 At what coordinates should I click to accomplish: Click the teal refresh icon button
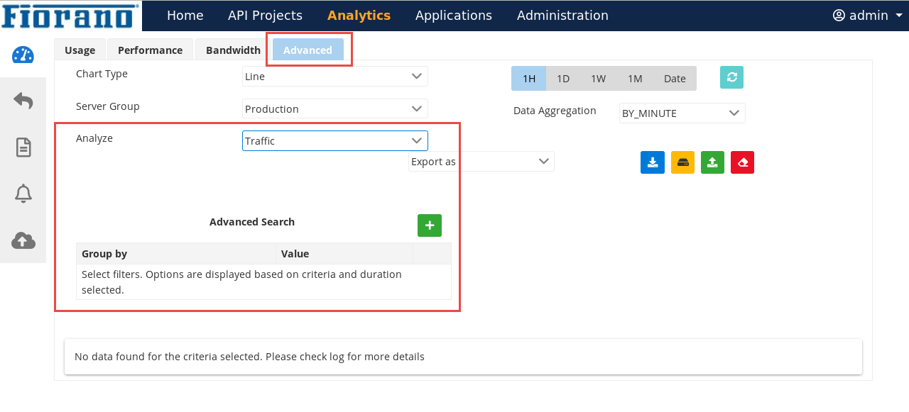click(731, 77)
